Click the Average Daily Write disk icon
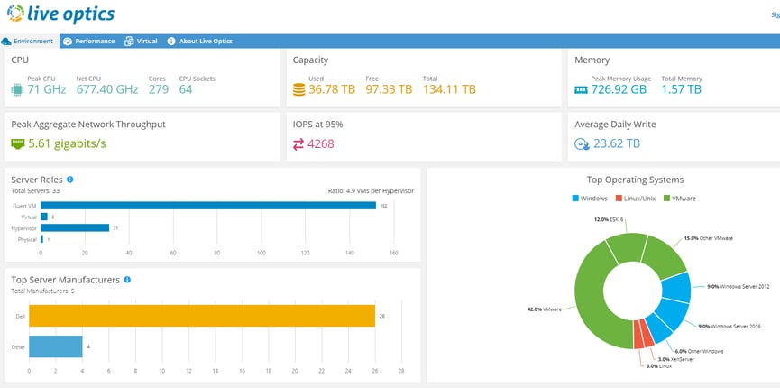Viewport: 780px width, 388px height. [582, 144]
